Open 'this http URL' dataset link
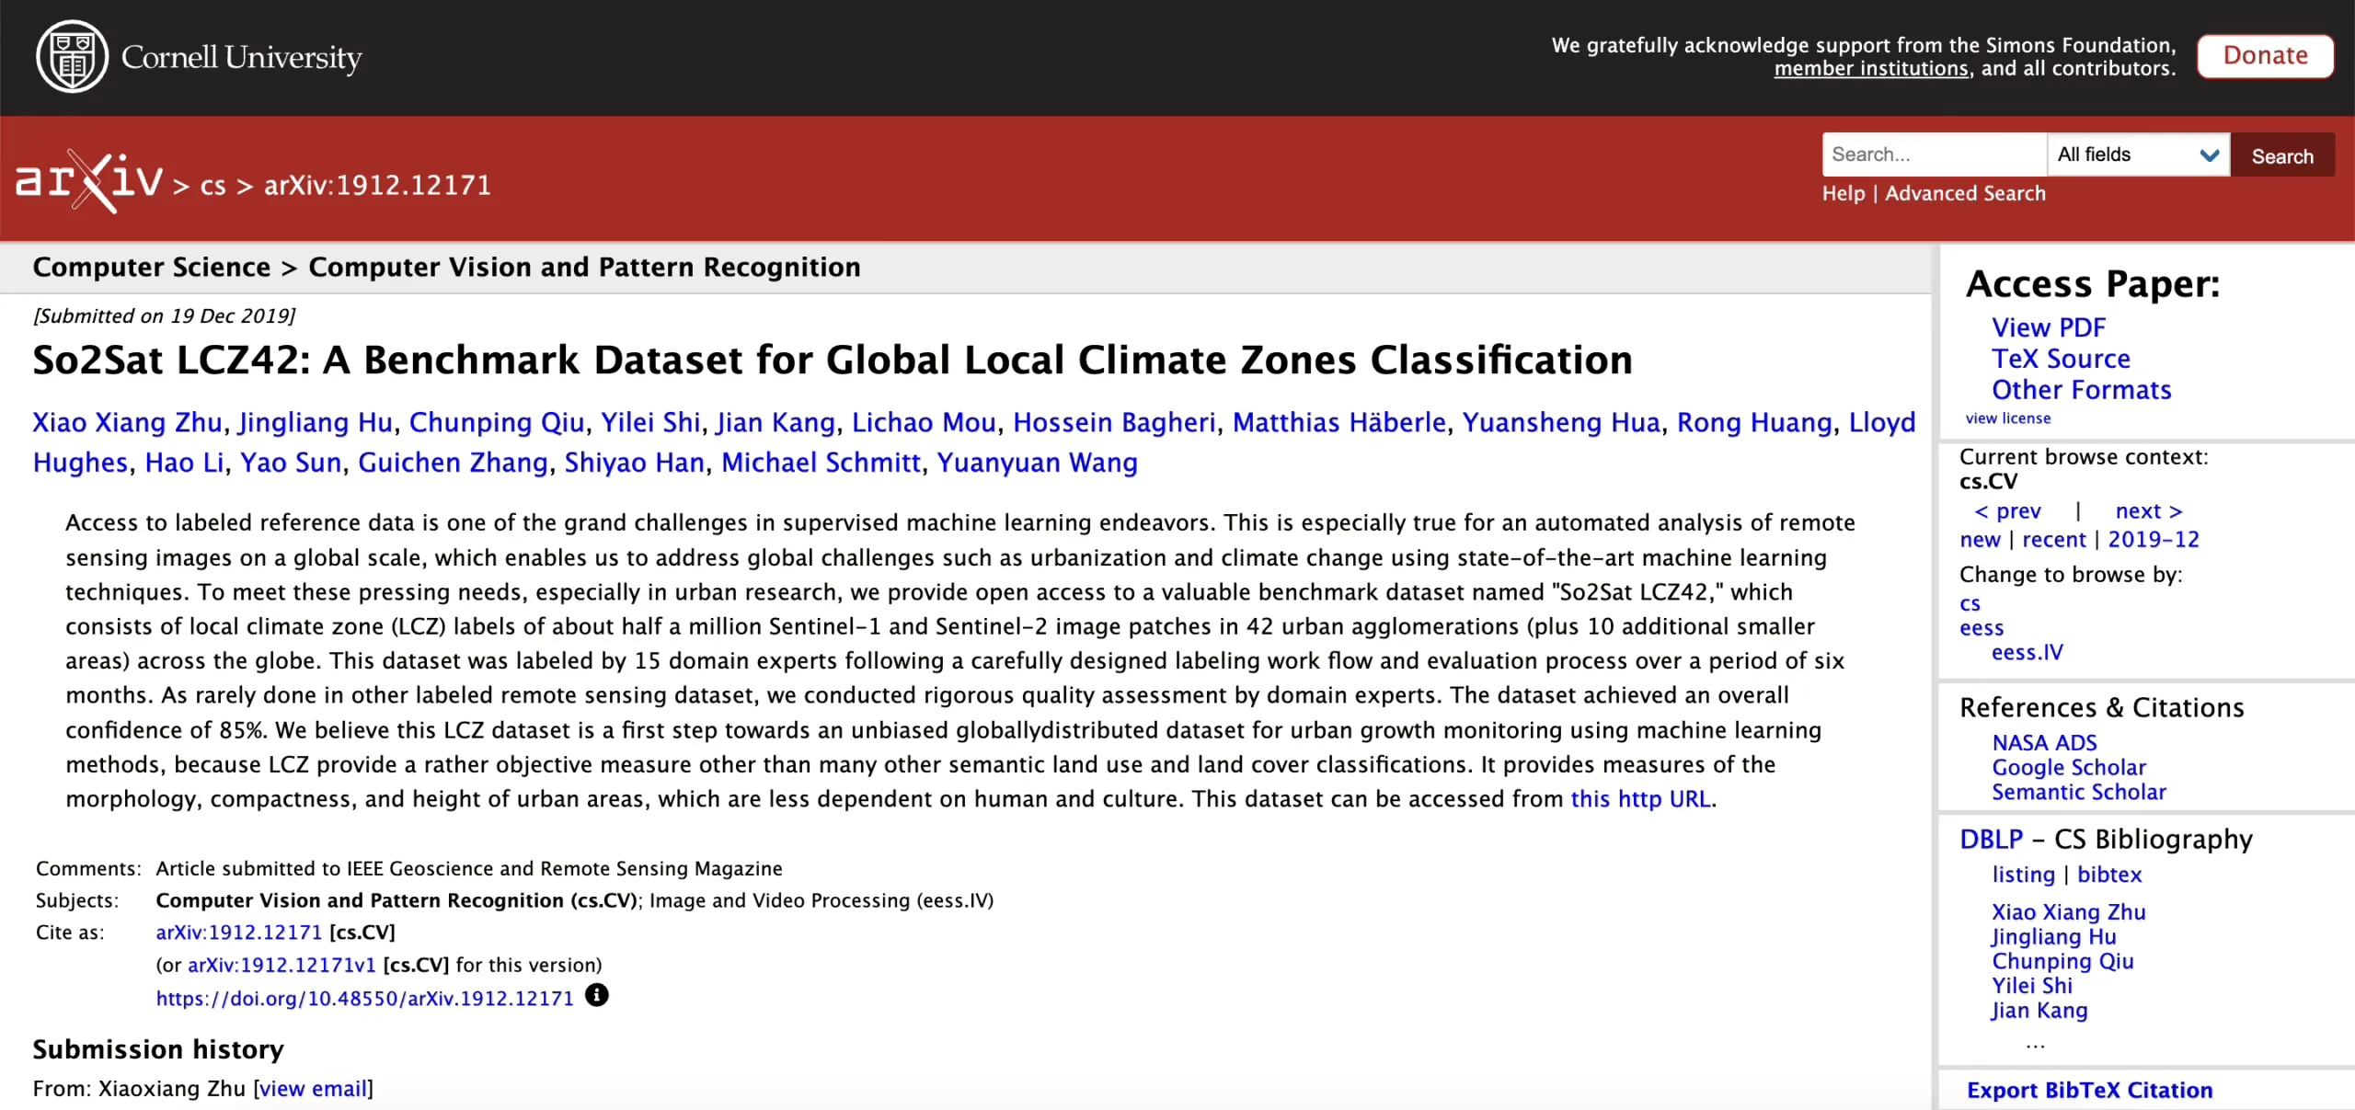Viewport: 2355px width, 1110px height. click(x=1640, y=799)
